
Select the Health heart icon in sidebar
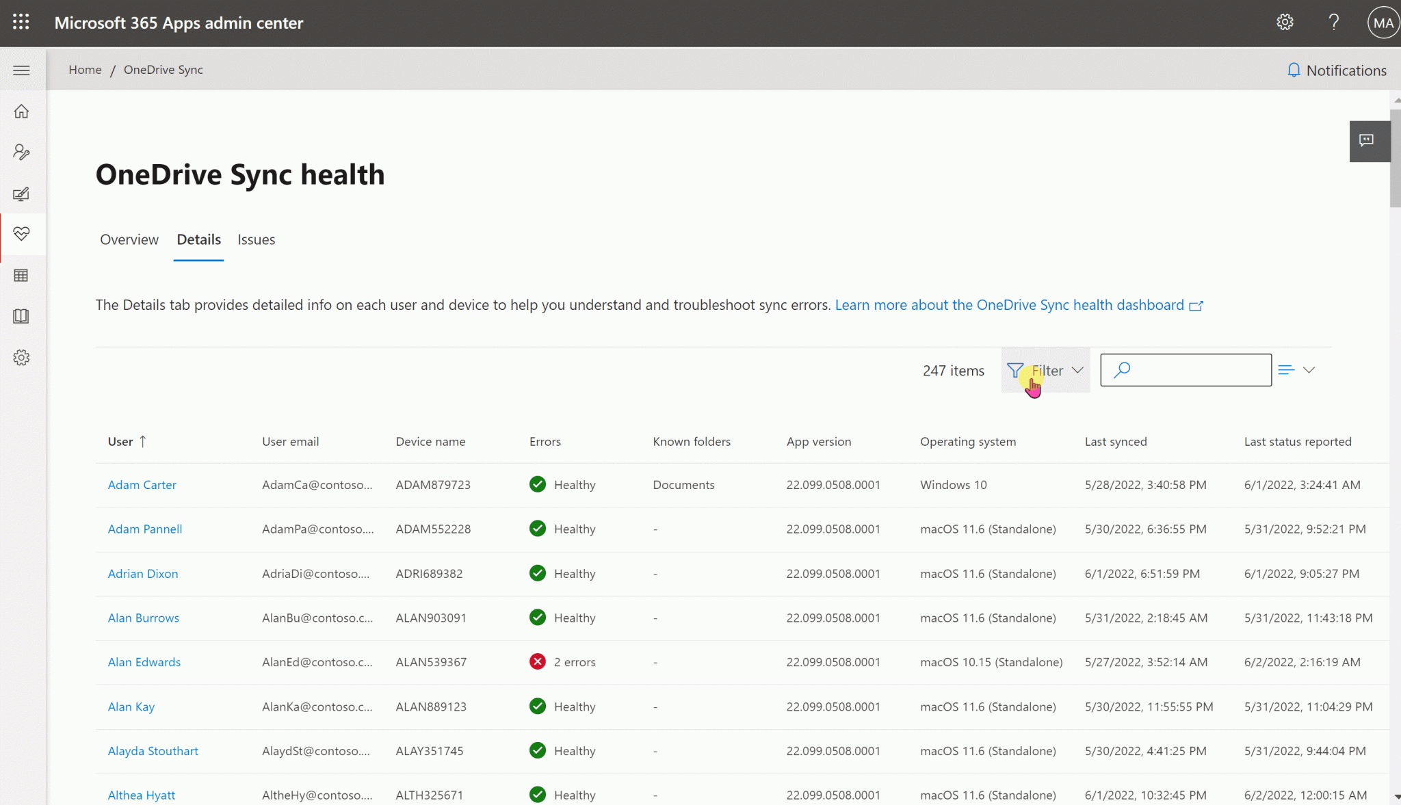click(x=21, y=234)
